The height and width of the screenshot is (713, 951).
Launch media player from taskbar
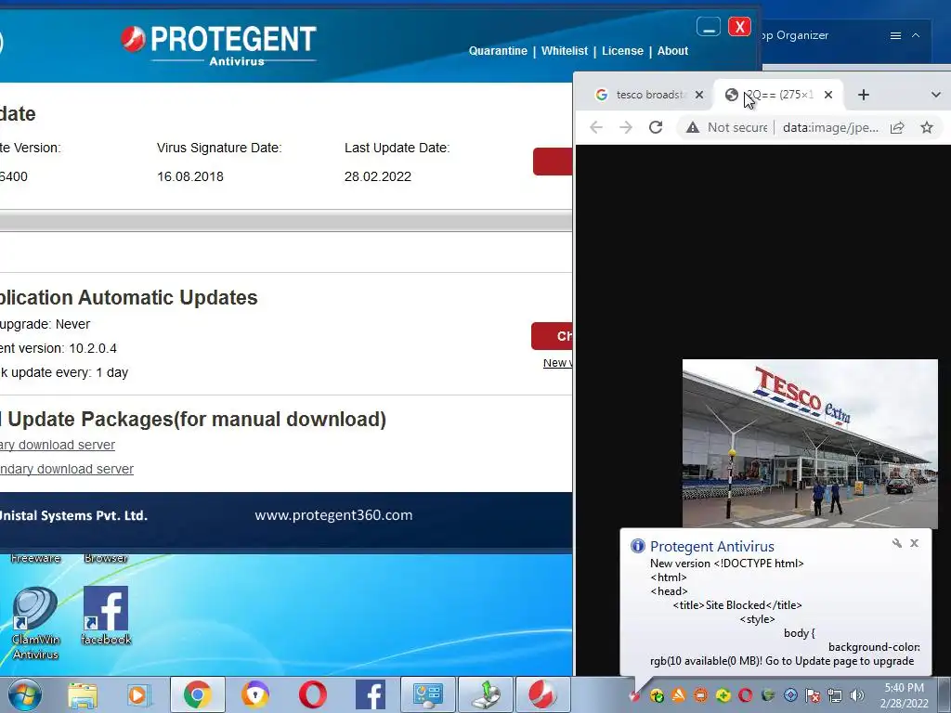[x=138, y=694]
